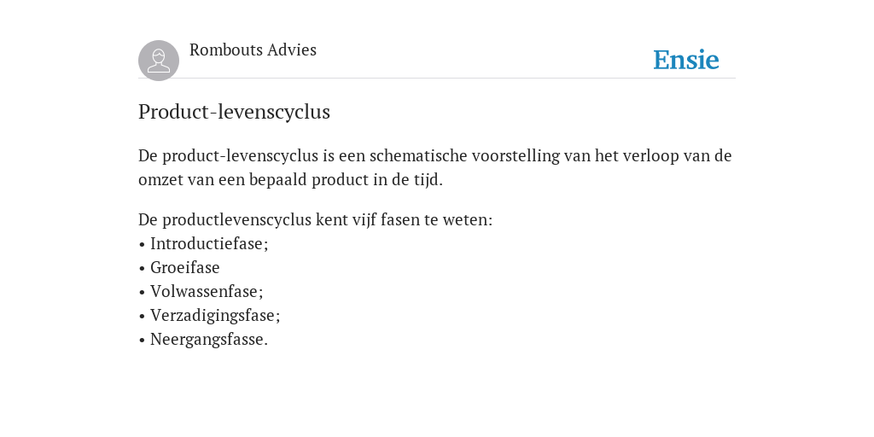This screenshot has width=874, height=437.
Task: Open the Rombouts Advies author name
Action: [x=253, y=50]
